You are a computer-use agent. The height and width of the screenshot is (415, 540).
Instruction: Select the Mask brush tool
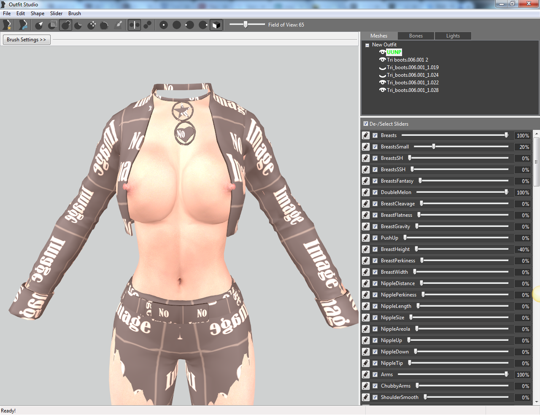coord(53,25)
